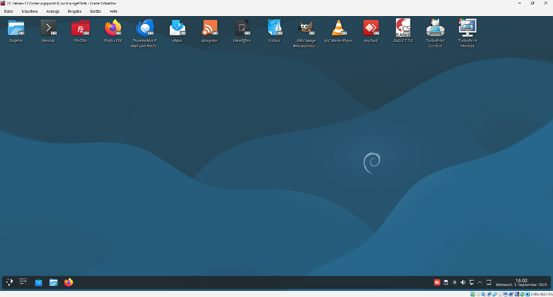Open the Dolphin file manager desktop icon
Viewport: 553px width, 297px height.
point(16,28)
